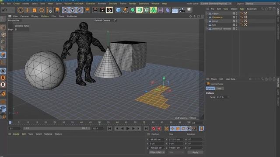Open the Node Space dropdown

click(216, 3)
